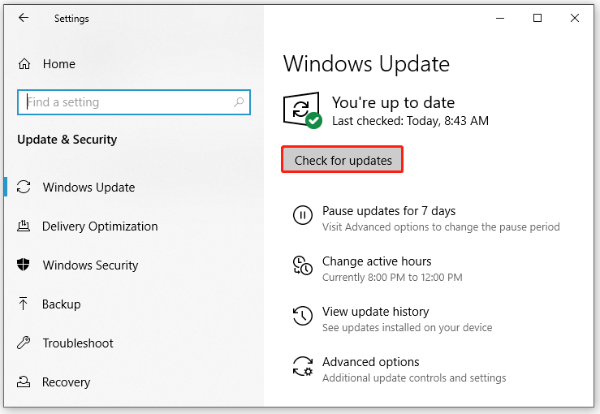Click the update status sync icon

tap(301, 110)
